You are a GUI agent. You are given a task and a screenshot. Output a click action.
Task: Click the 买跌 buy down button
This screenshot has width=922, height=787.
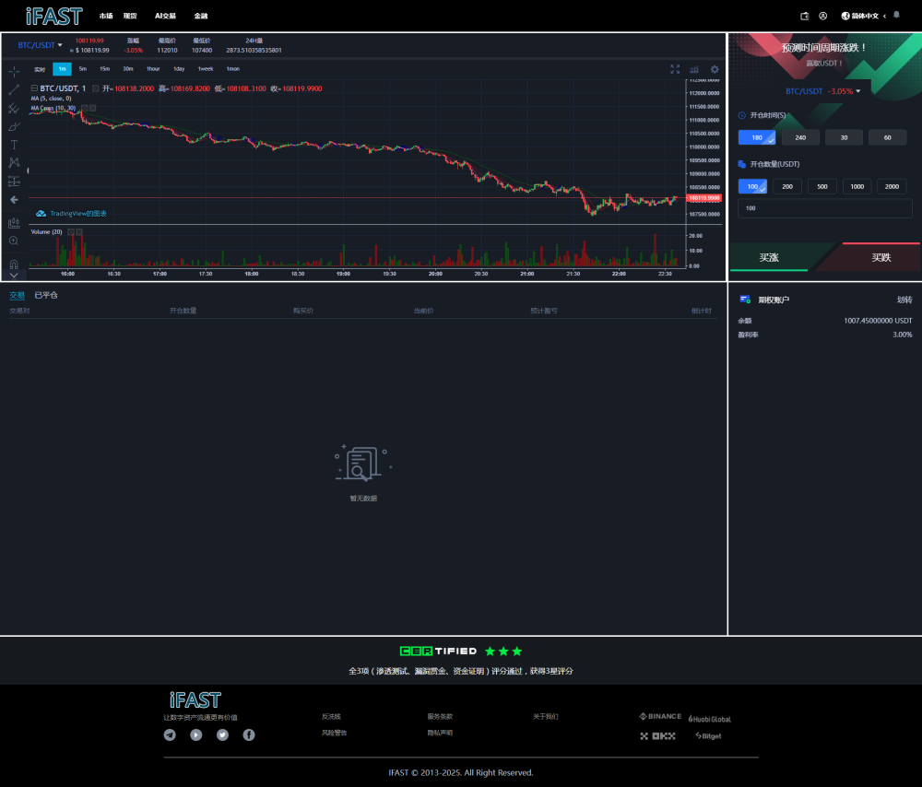[881, 257]
